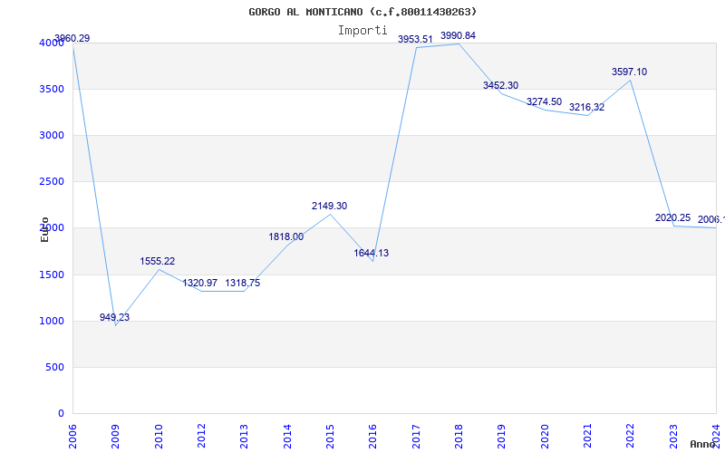Click x-axis year 2016
The width and height of the screenshot is (725, 453).
(373, 436)
